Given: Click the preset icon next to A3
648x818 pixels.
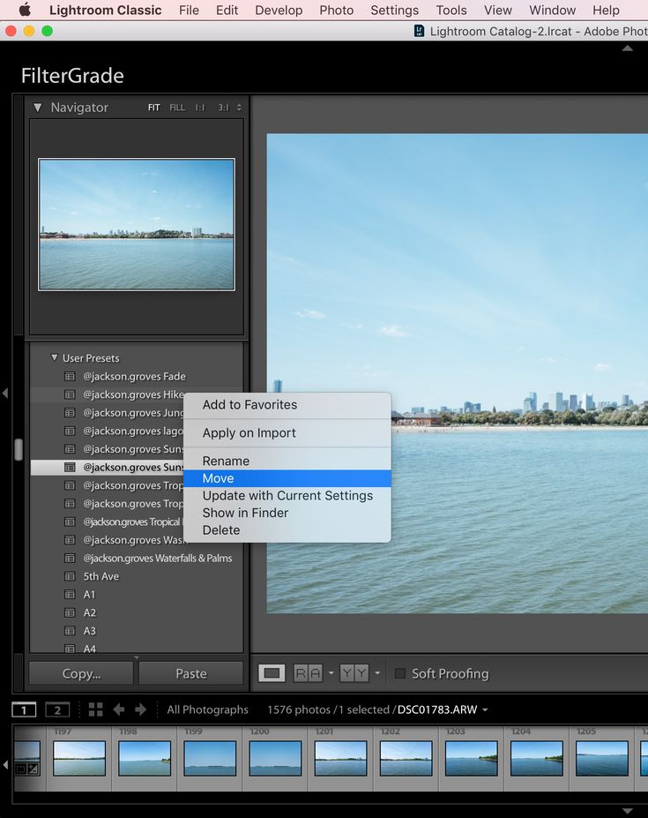Looking at the screenshot, I should click(70, 631).
